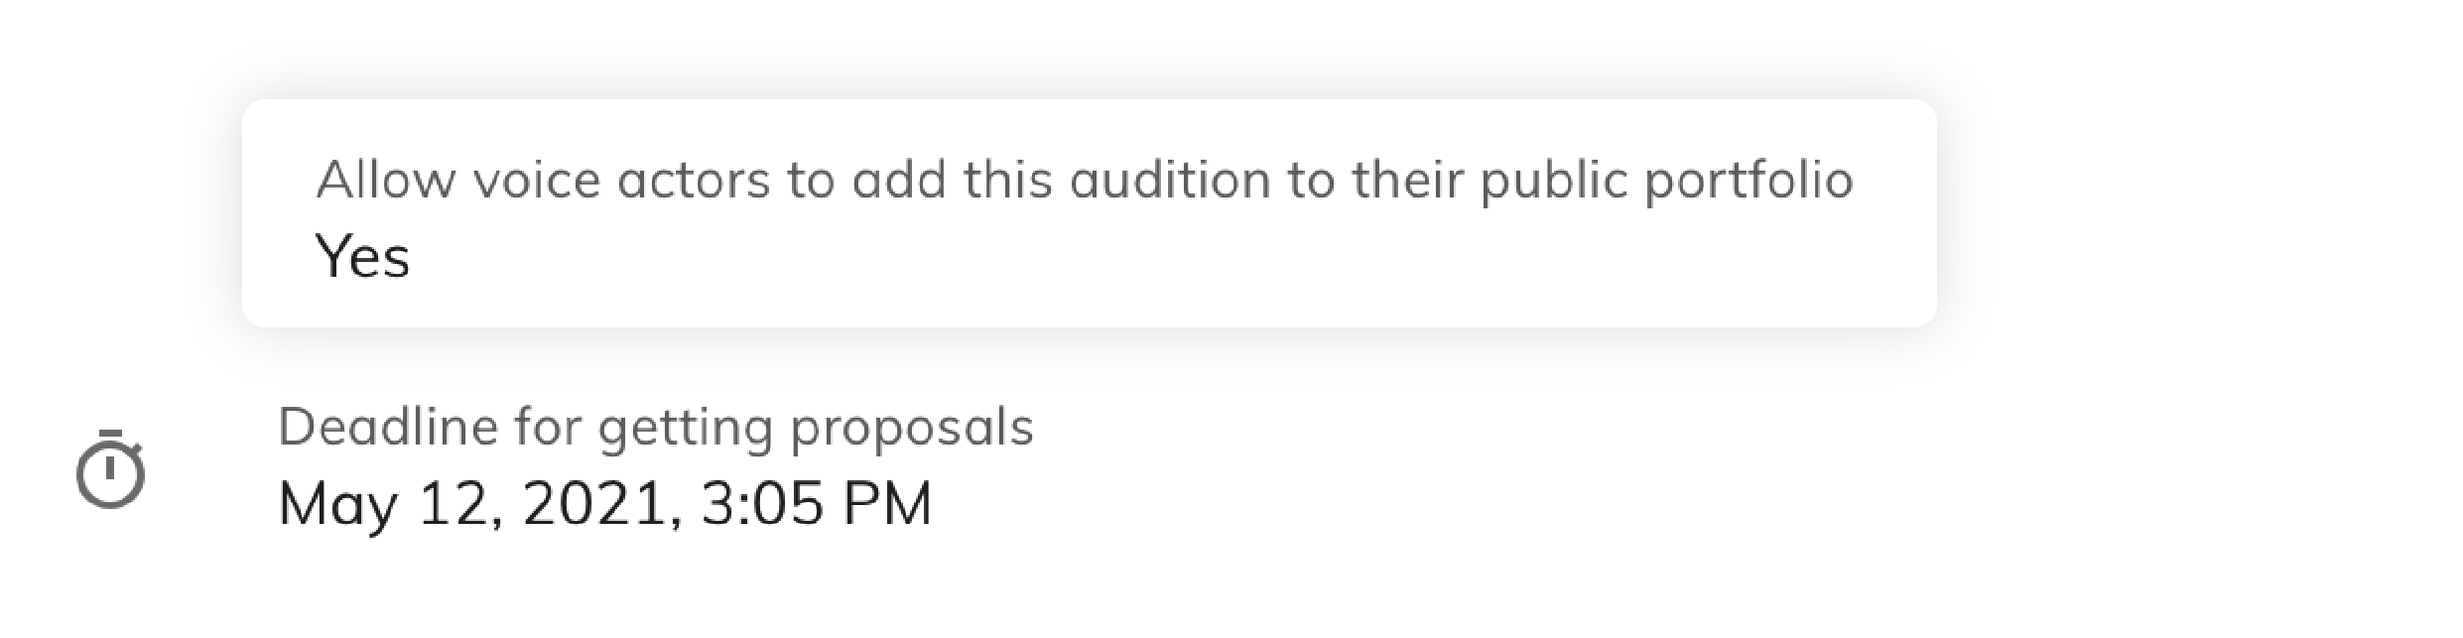Click the "Allow voice actors" setting label
The height and width of the screenshot is (638, 2463).
click(x=1084, y=181)
